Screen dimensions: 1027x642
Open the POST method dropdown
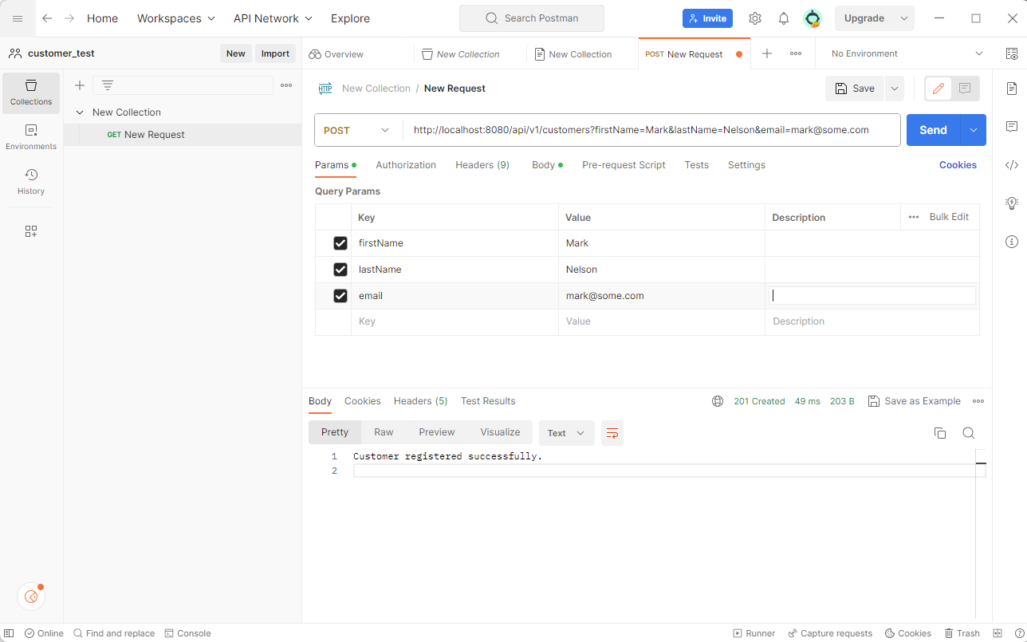[x=358, y=130]
